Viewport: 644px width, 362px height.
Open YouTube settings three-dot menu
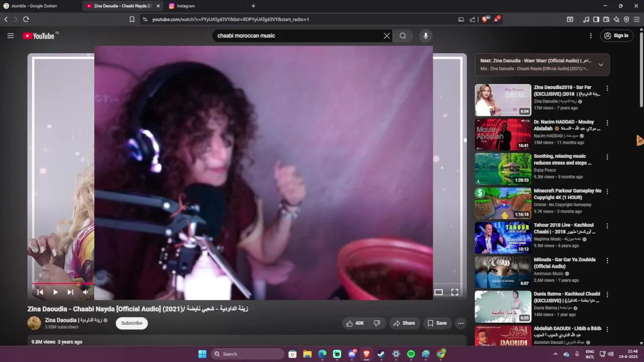tap(591, 36)
